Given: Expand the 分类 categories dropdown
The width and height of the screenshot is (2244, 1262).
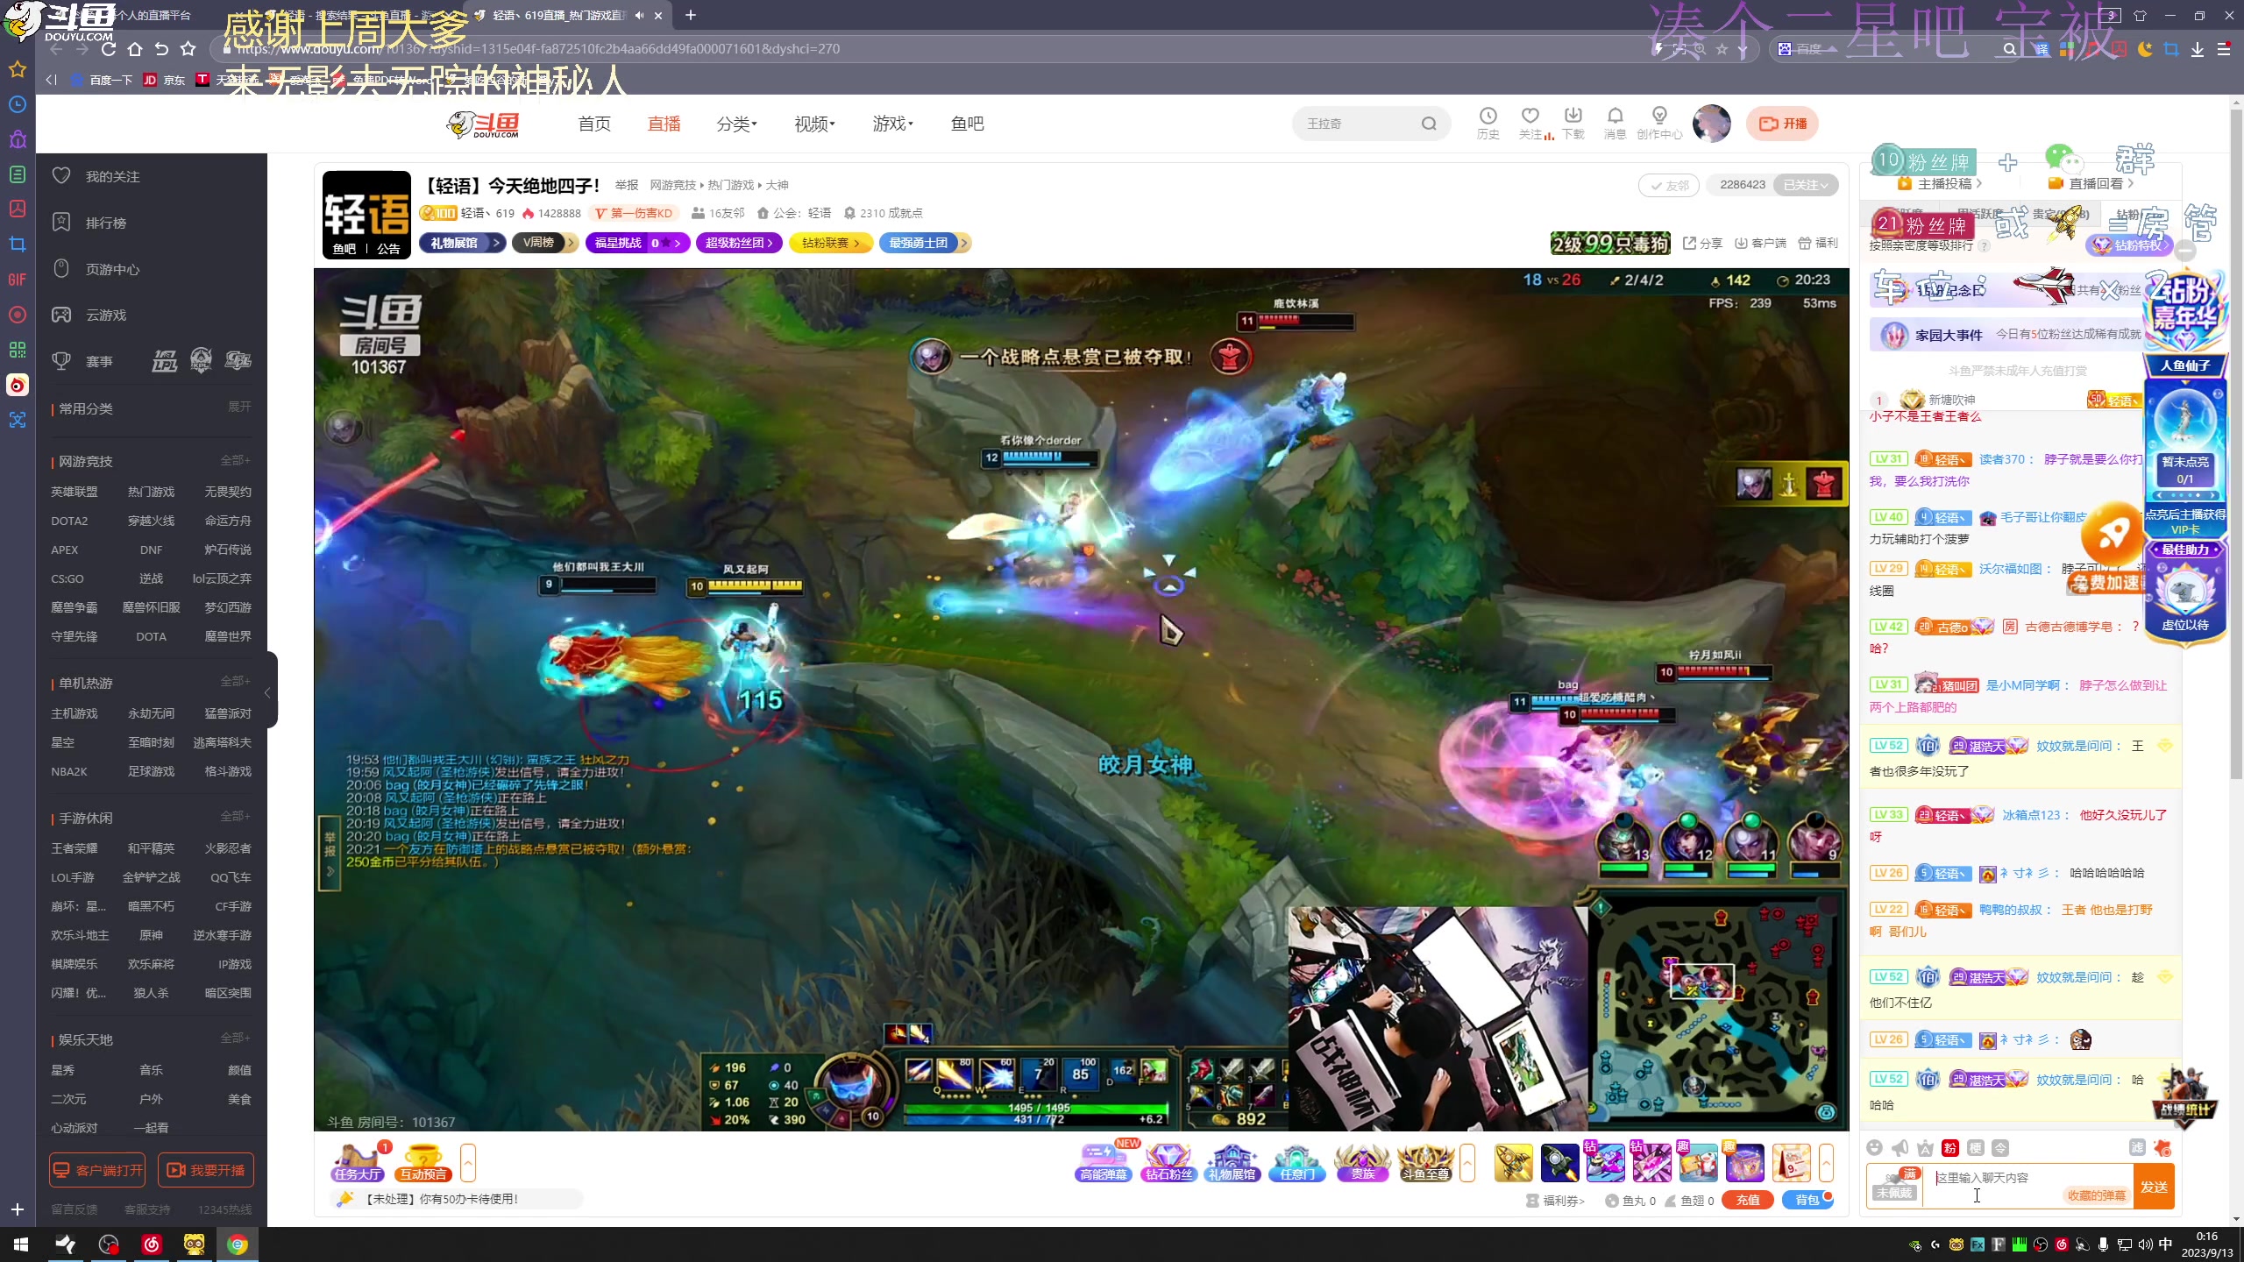Looking at the screenshot, I should click(x=736, y=124).
